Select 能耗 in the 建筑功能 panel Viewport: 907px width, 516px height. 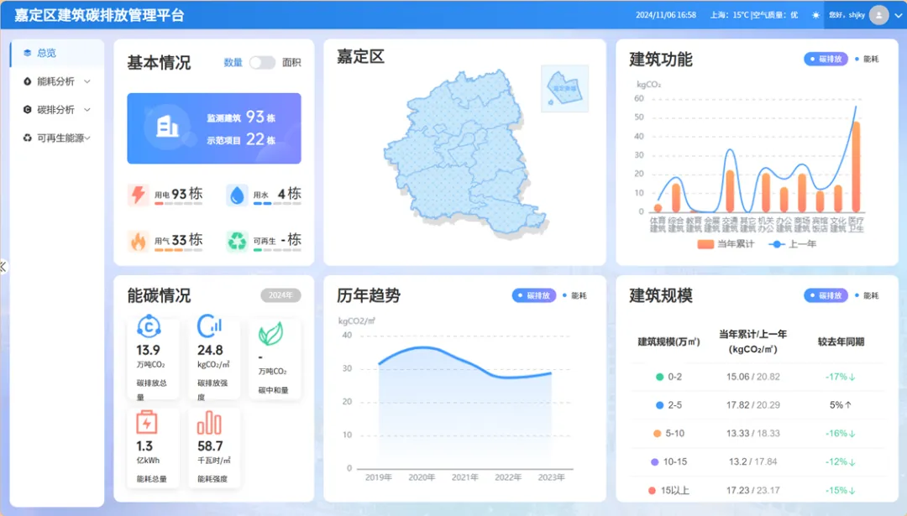869,60
